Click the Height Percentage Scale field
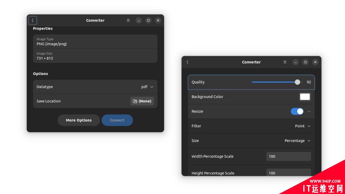This screenshot has width=345, height=194. click(x=289, y=172)
